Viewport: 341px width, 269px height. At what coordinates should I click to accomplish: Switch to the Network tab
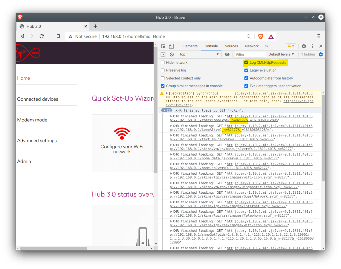tap(252, 46)
